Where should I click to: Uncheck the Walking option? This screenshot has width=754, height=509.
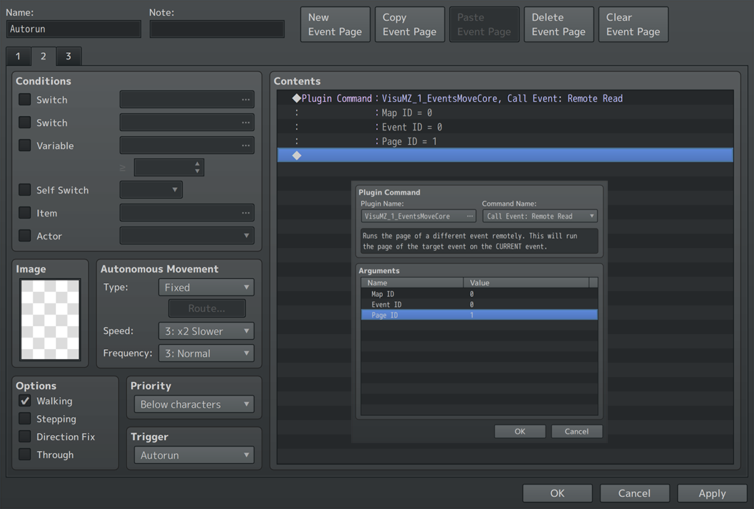point(24,401)
